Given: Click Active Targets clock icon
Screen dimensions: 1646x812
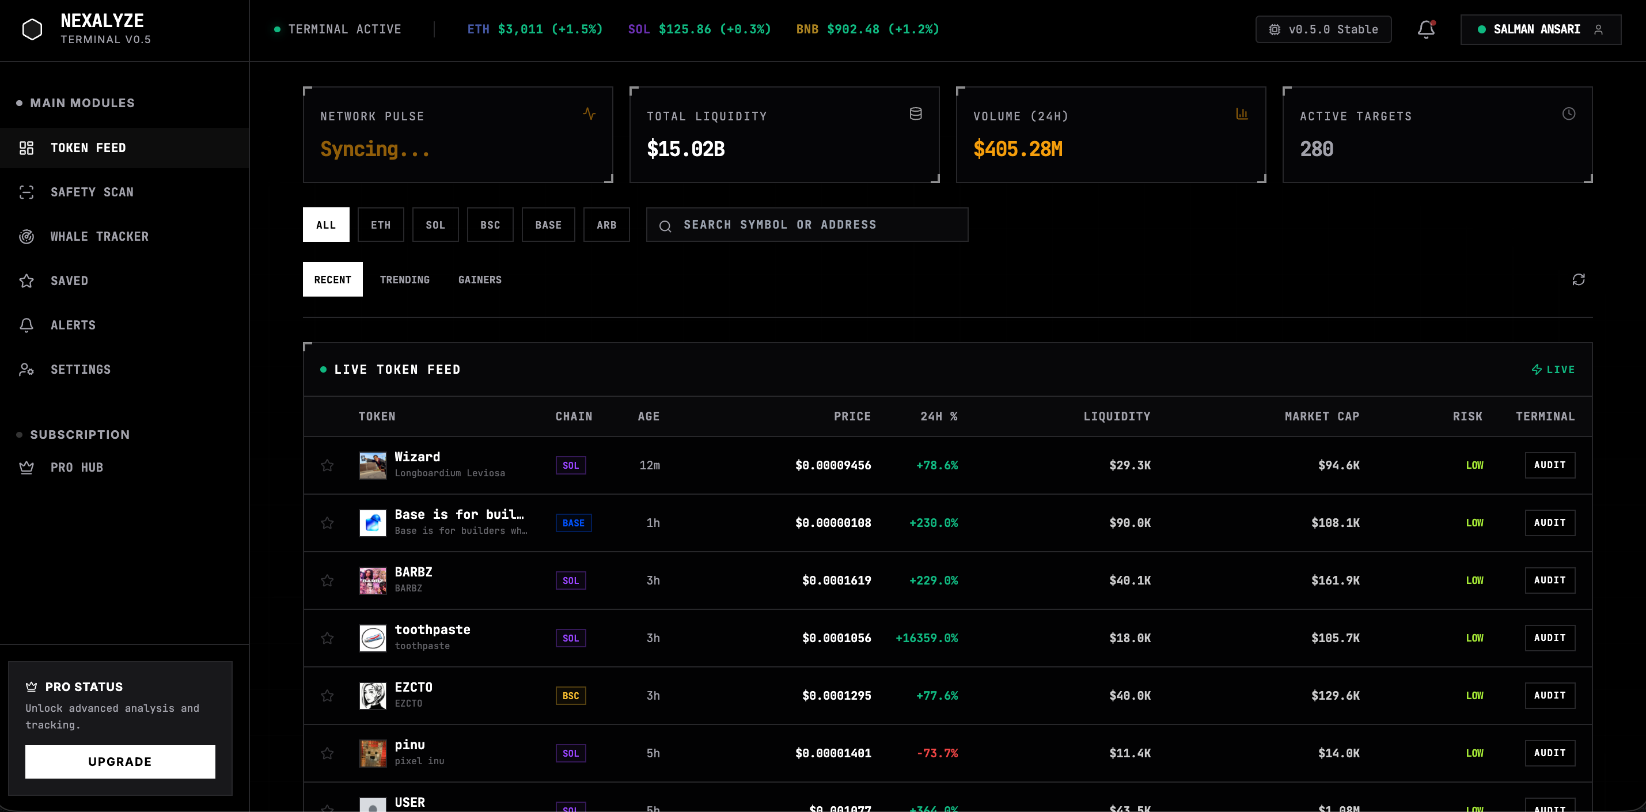Looking at the screenshot, I should 1568,115.
